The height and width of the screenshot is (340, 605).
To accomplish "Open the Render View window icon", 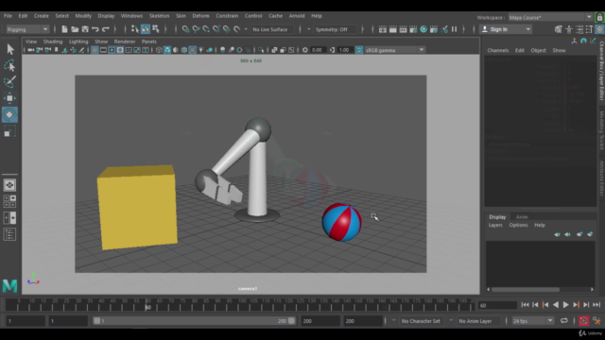I will point(382,29).
